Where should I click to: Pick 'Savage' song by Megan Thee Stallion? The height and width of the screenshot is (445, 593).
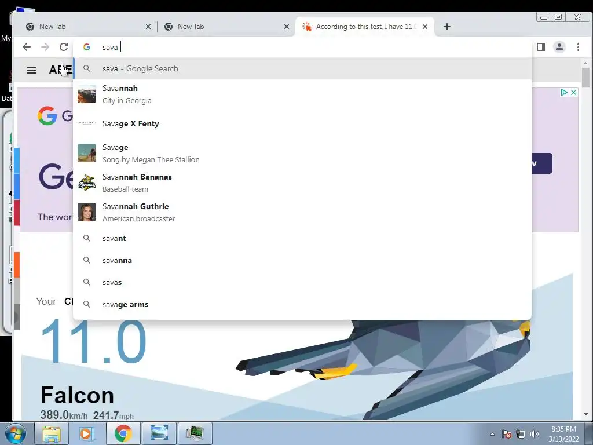[302, 153]
